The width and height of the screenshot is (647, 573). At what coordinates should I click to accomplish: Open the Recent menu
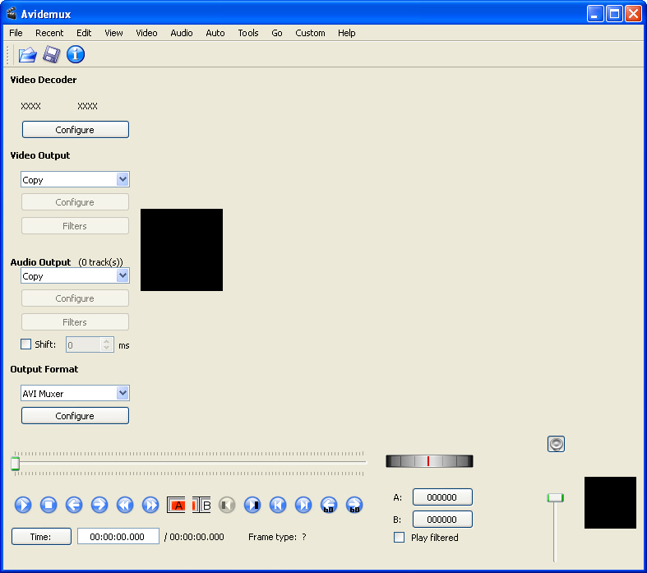coord(49,33)
